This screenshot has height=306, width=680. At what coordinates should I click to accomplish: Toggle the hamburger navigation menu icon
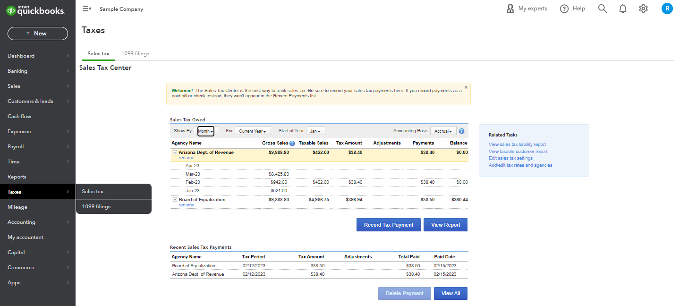pyautogui.click(x=86, y=8)
